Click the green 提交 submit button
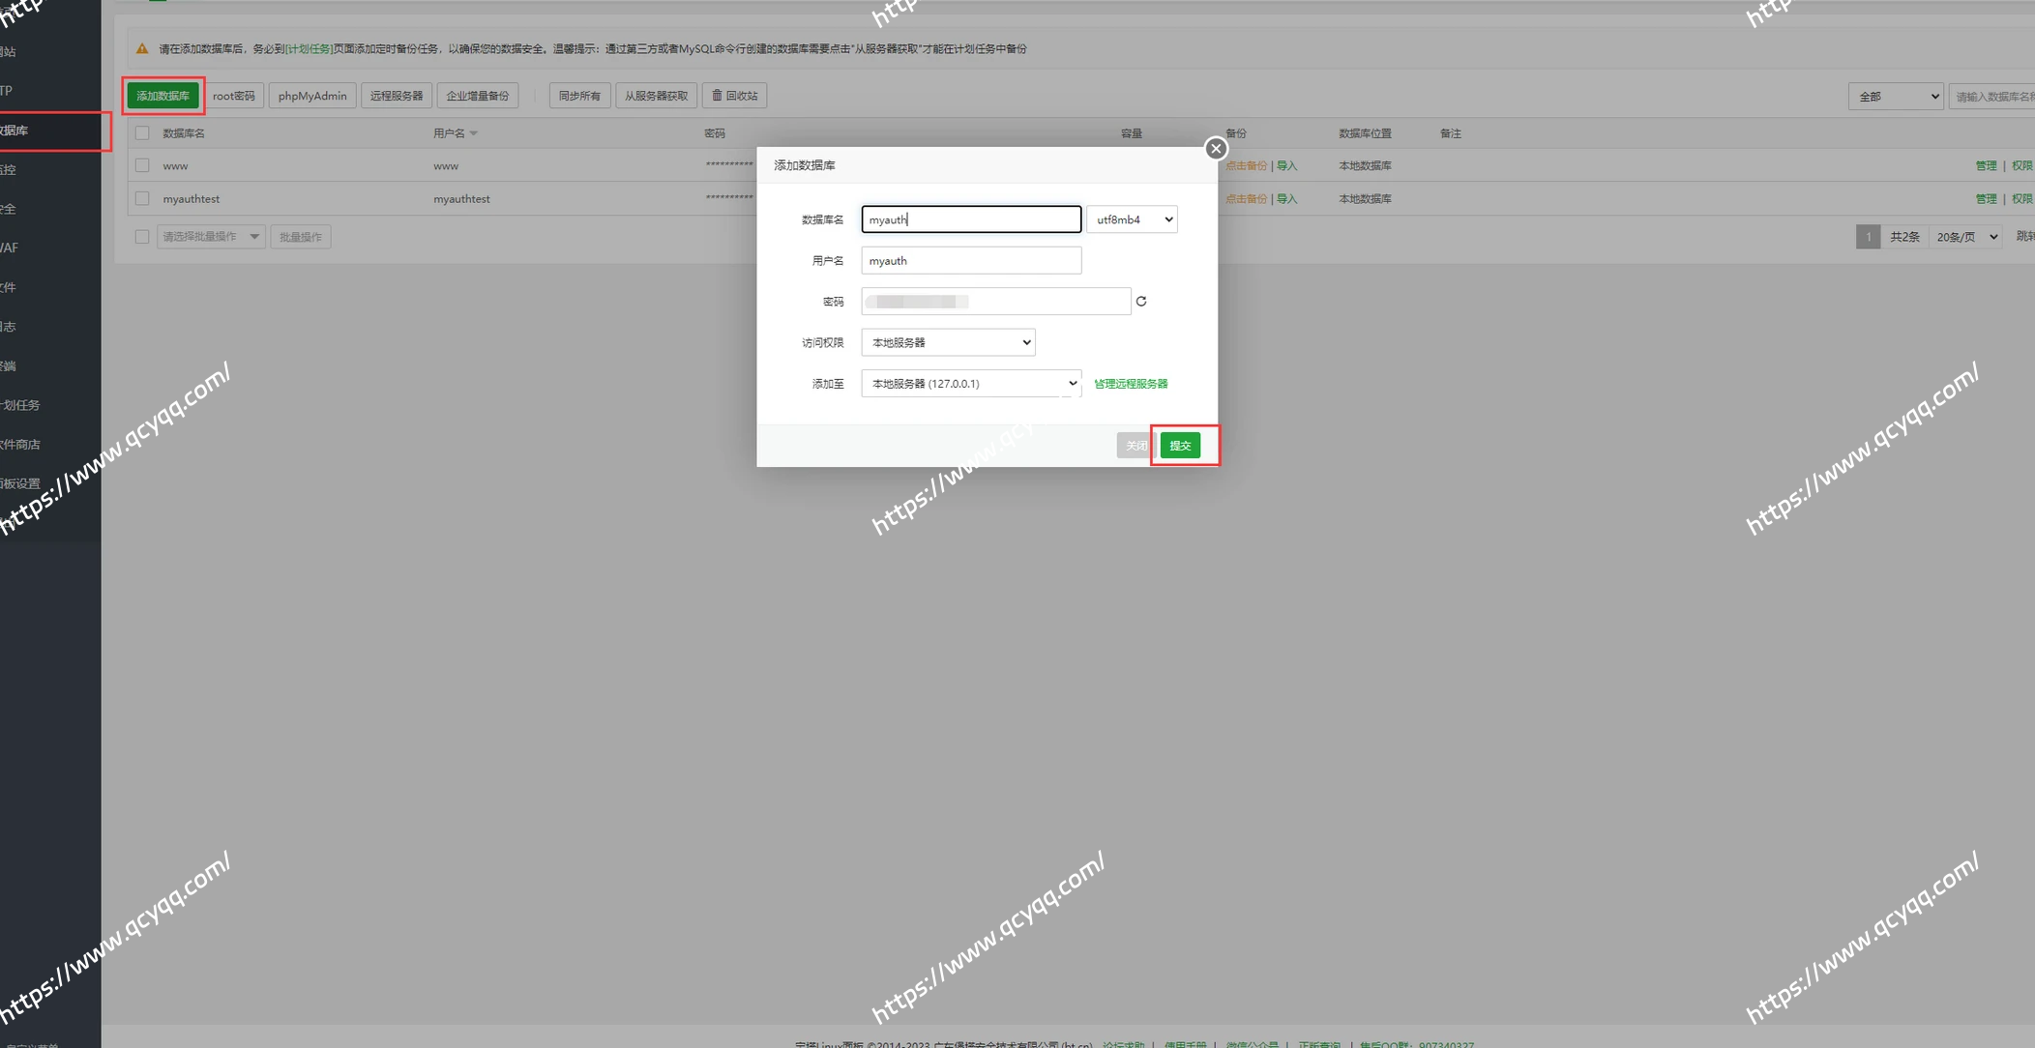 pyautogui.click(x=1180, y=446)
